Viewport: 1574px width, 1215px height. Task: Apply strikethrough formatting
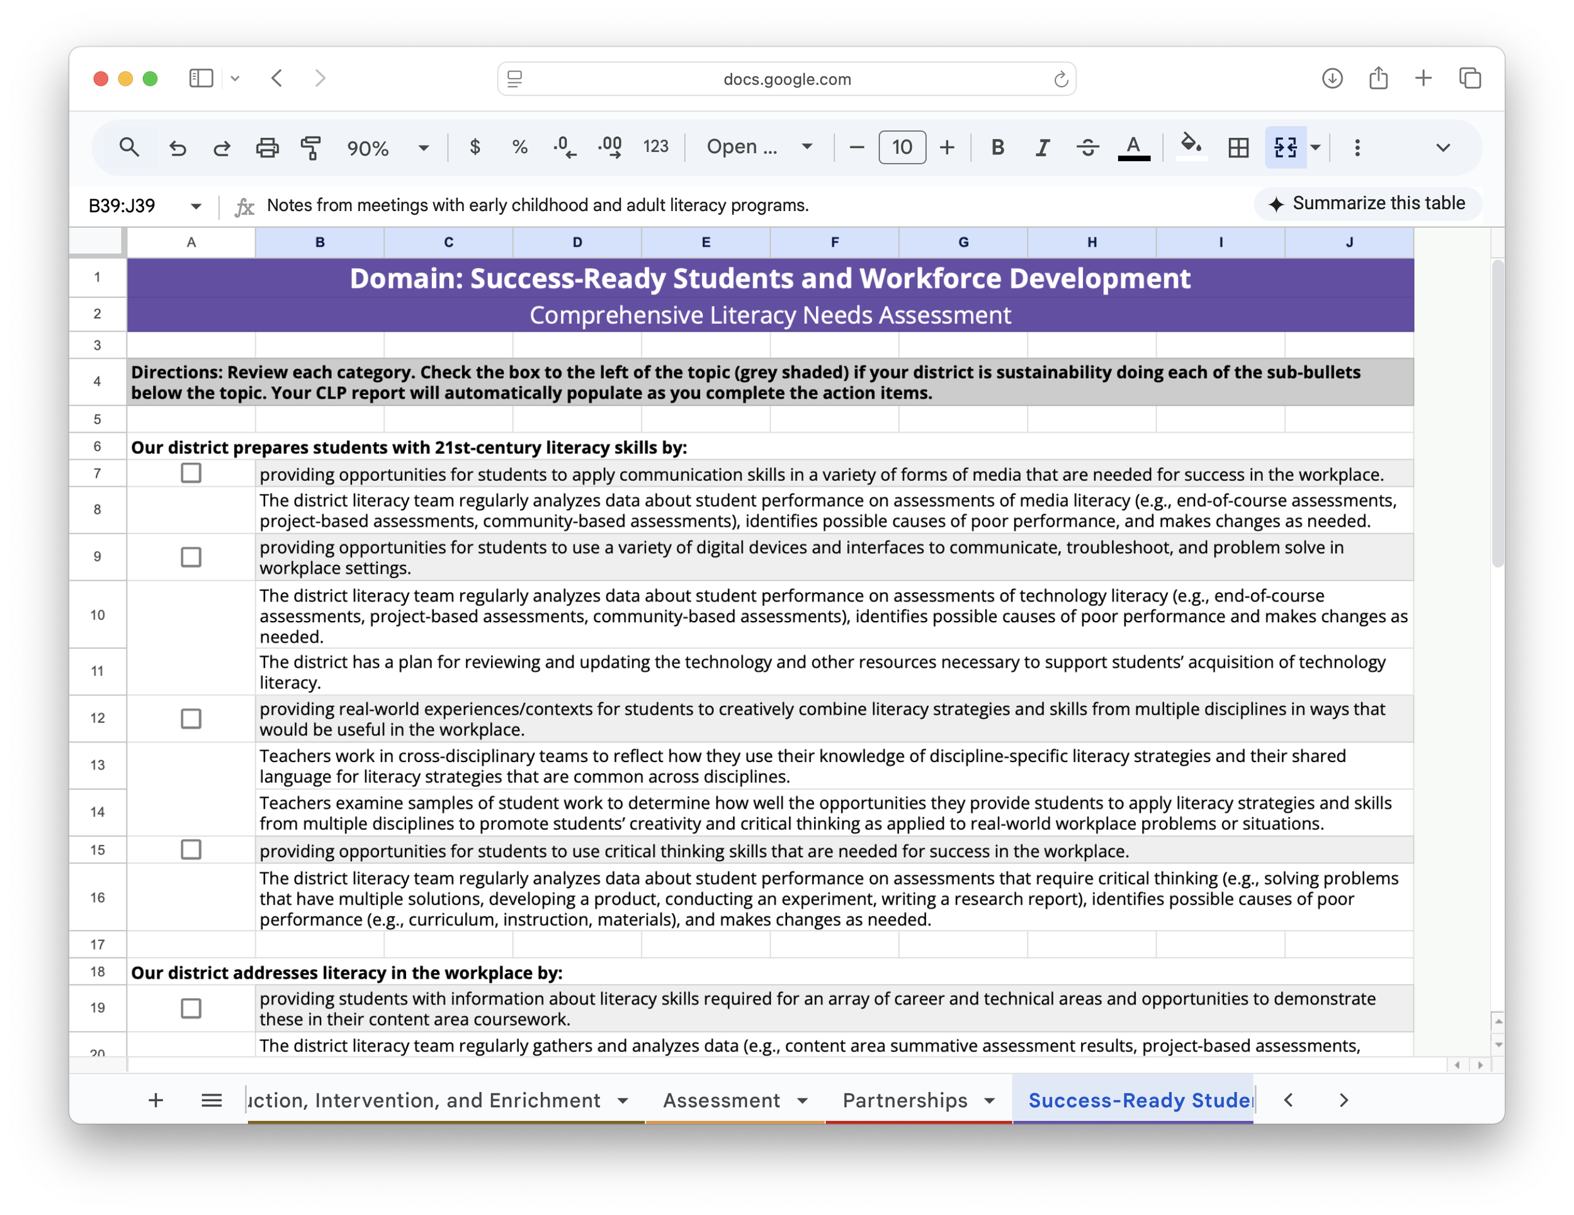coord(1087,147)
